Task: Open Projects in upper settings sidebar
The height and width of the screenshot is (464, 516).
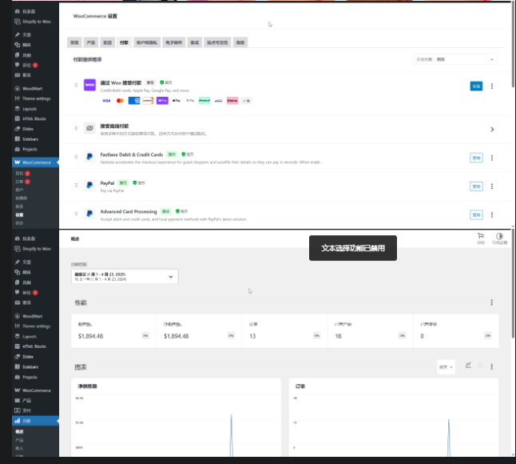Action: 26,149
